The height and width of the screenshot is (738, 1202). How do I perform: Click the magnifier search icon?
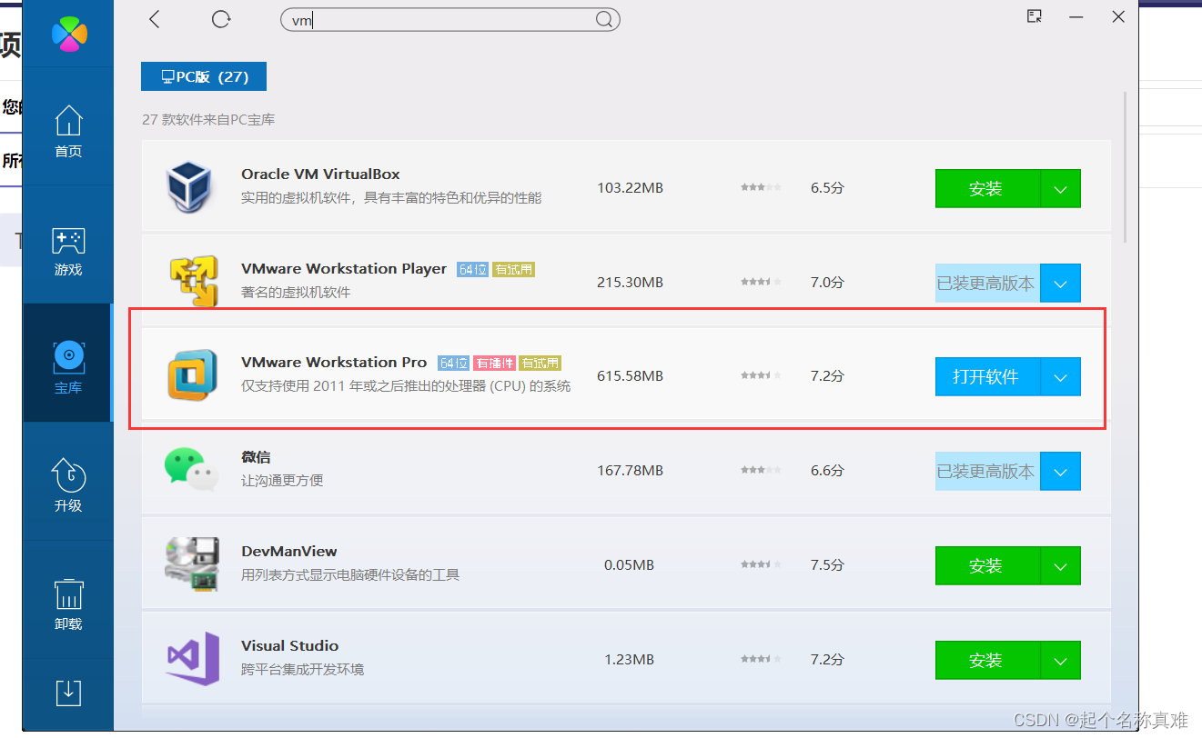[x=605, y=19]
